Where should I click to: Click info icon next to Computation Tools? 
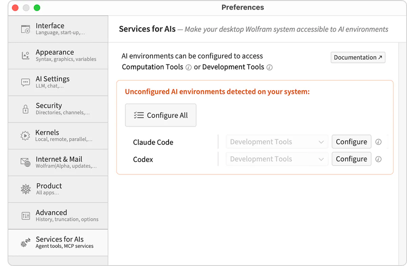pyautogui.click(x=189, y=68)
